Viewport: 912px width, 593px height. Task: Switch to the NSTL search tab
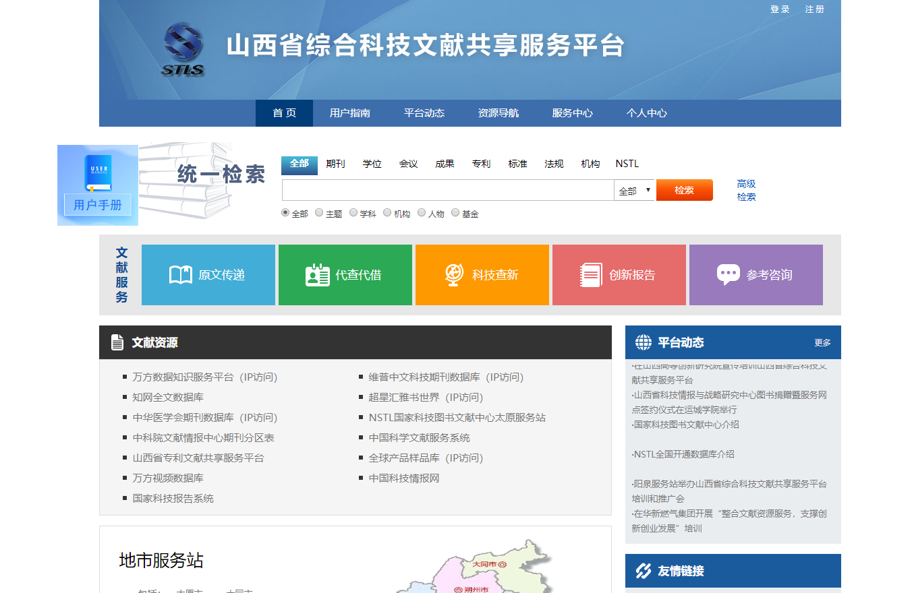pyautogui.click(x=627, y=164)
